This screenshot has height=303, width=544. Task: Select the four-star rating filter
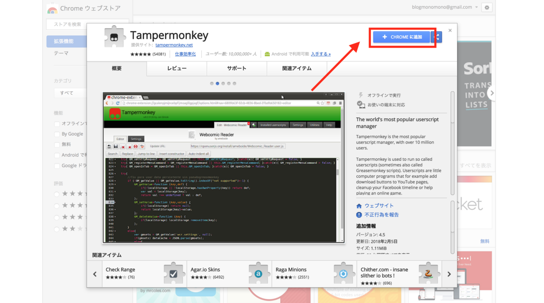pyautogui.click(x=57, y=206)
